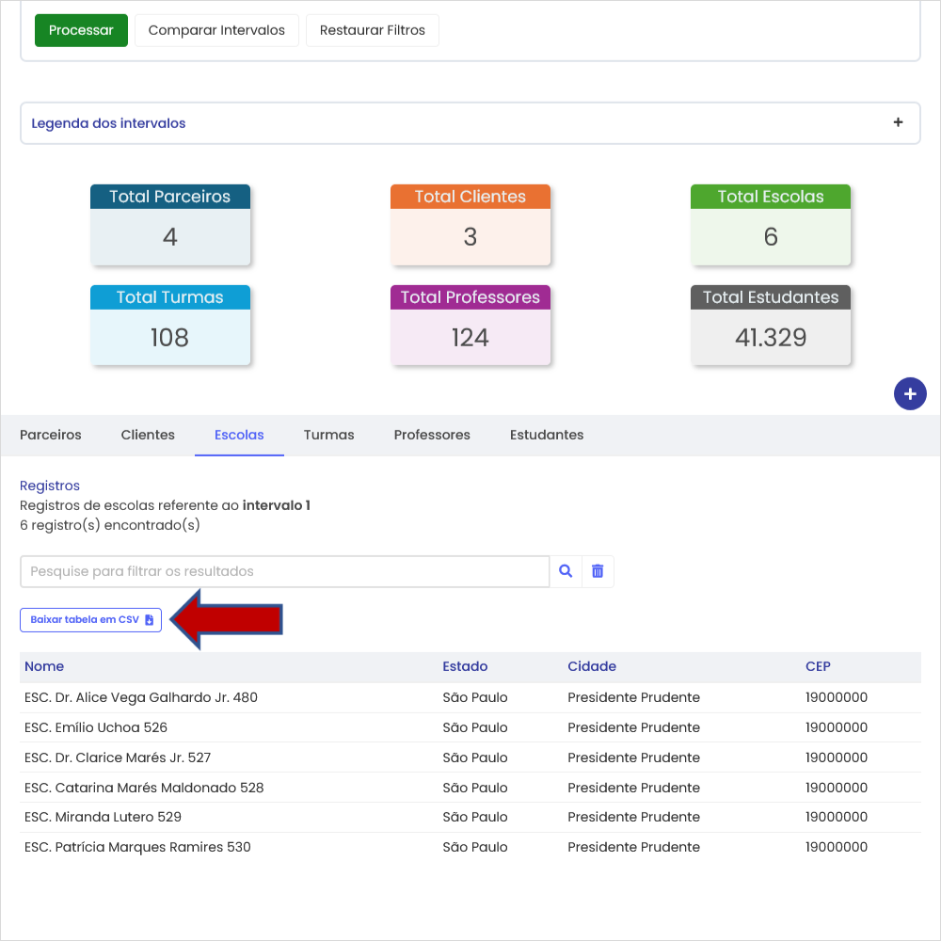Click the green Processar button

[81, 31]
